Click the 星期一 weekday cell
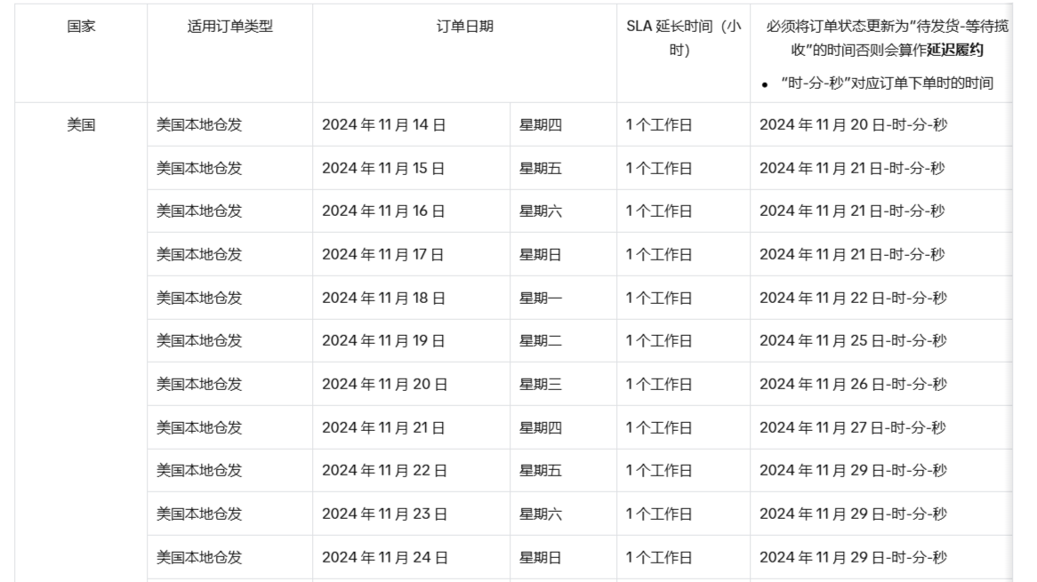This screenshot has width=1037, height=582. point(541,298)
